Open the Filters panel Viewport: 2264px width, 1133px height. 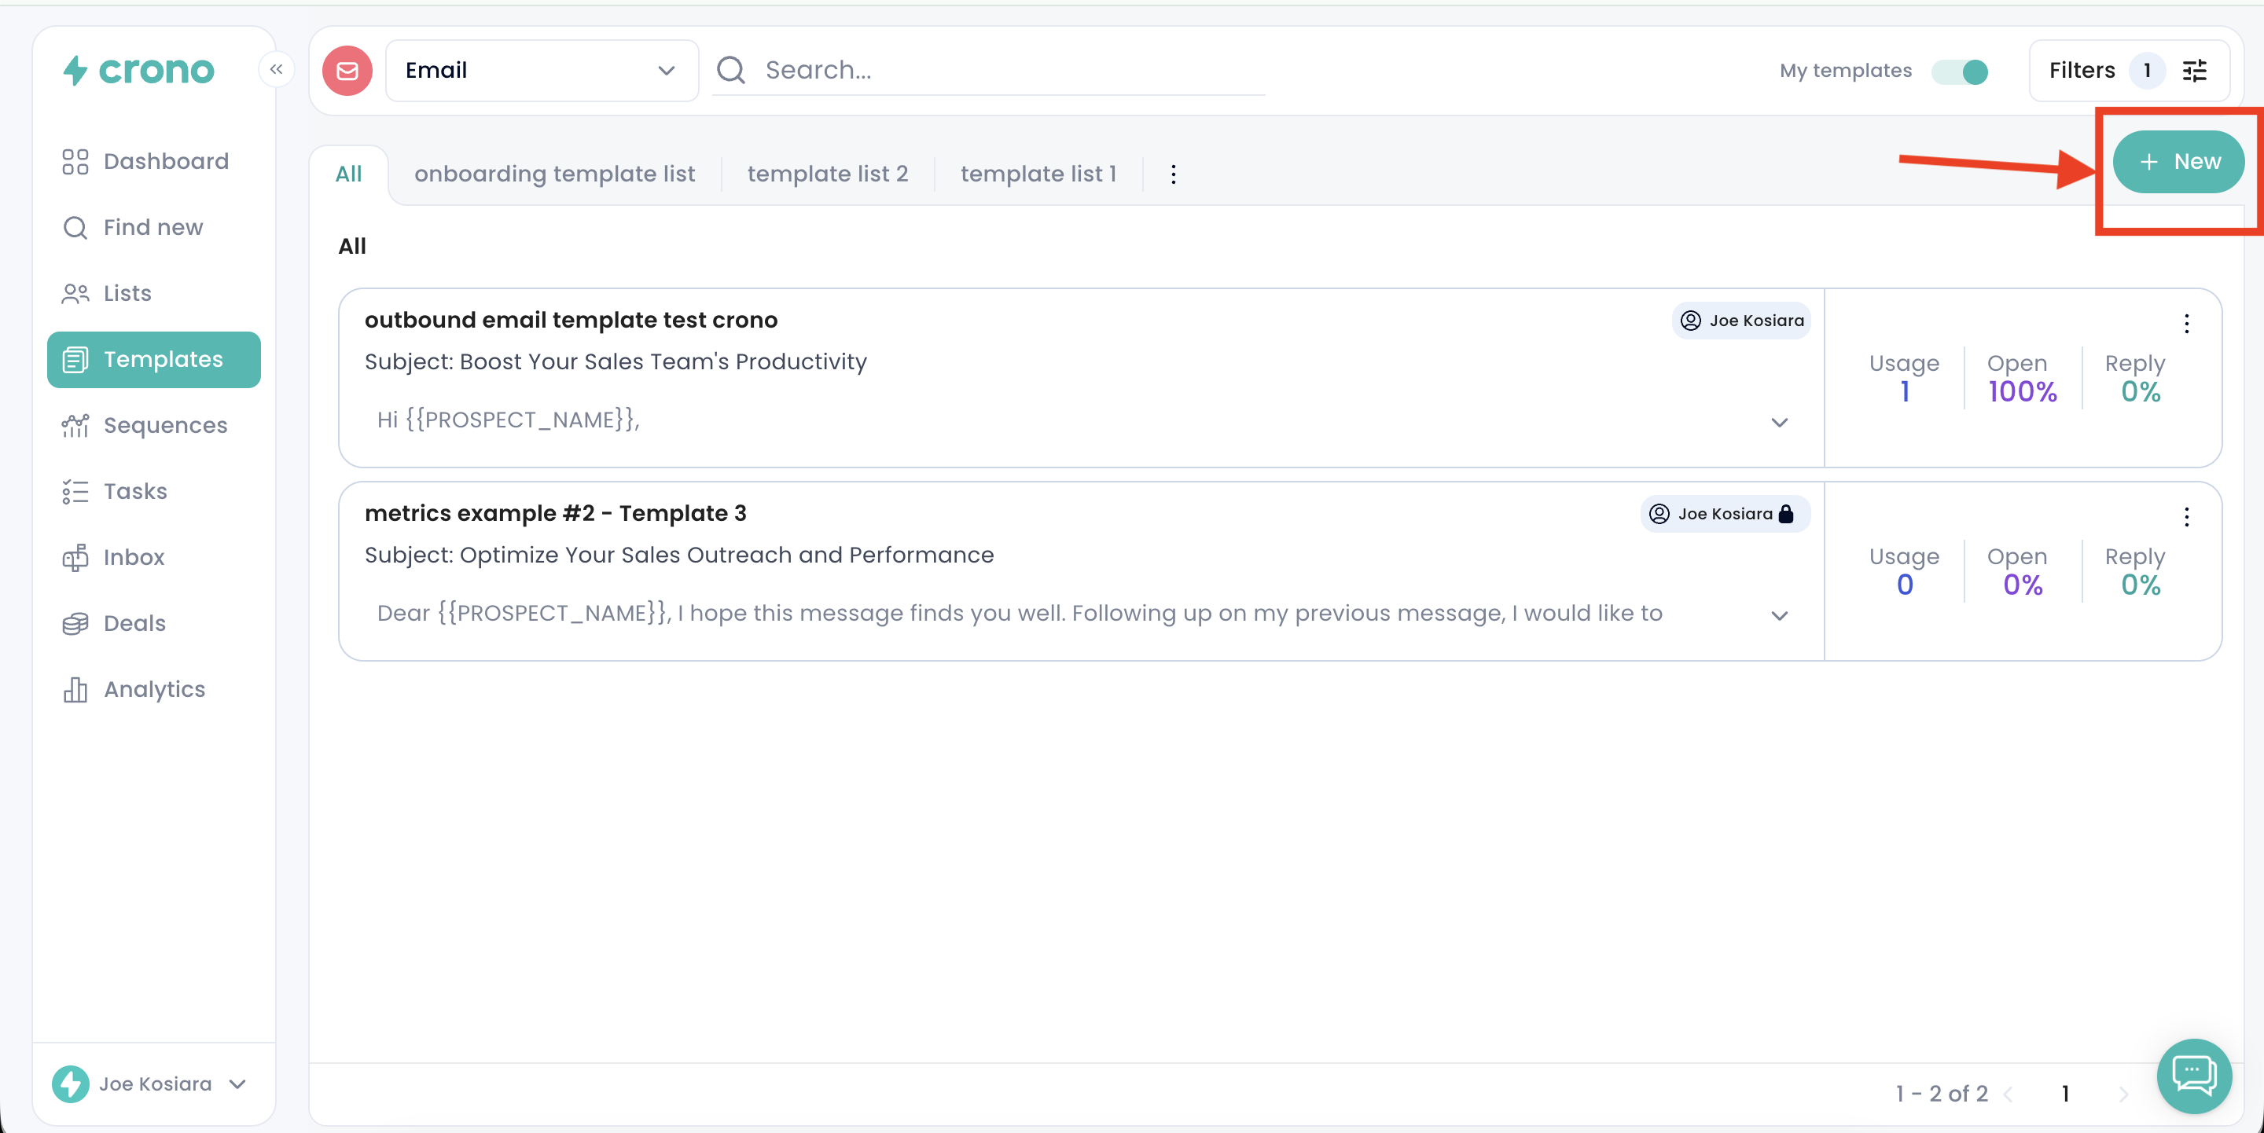(2128, 70)
